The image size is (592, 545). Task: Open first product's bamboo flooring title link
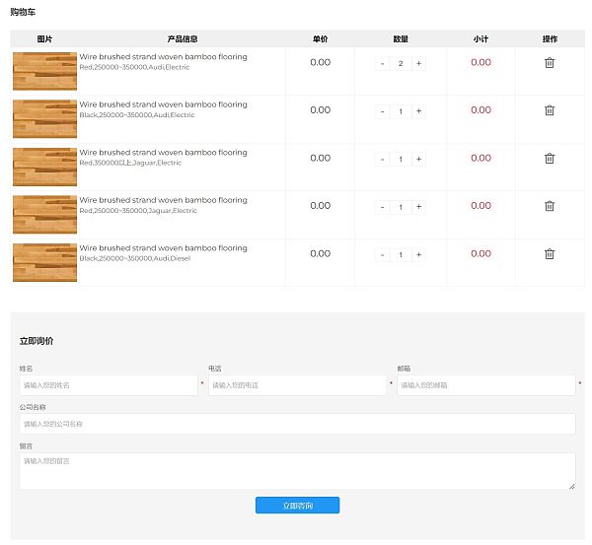pos(163,57)
